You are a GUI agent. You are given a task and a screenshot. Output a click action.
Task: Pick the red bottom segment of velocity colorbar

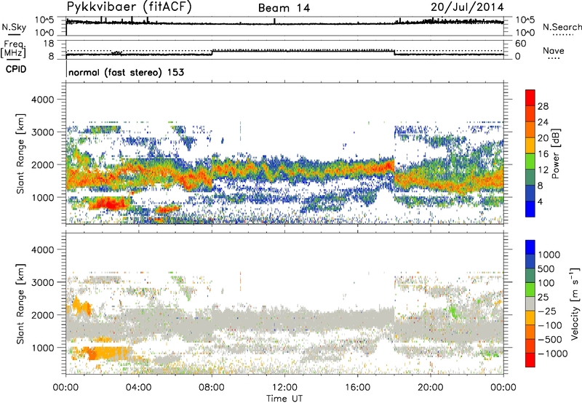pos(530,360)
